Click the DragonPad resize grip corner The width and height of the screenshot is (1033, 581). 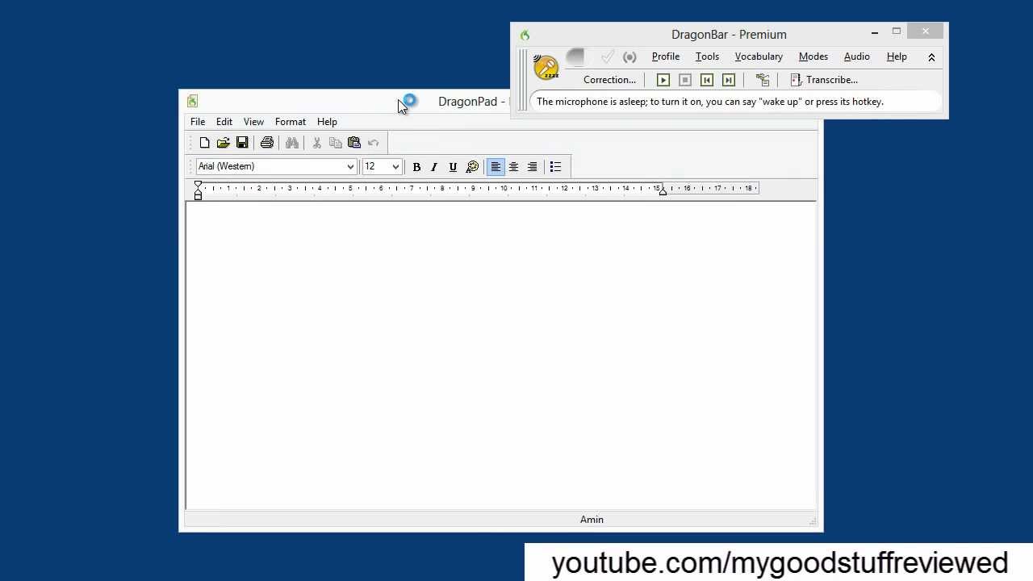click(813, 521)
